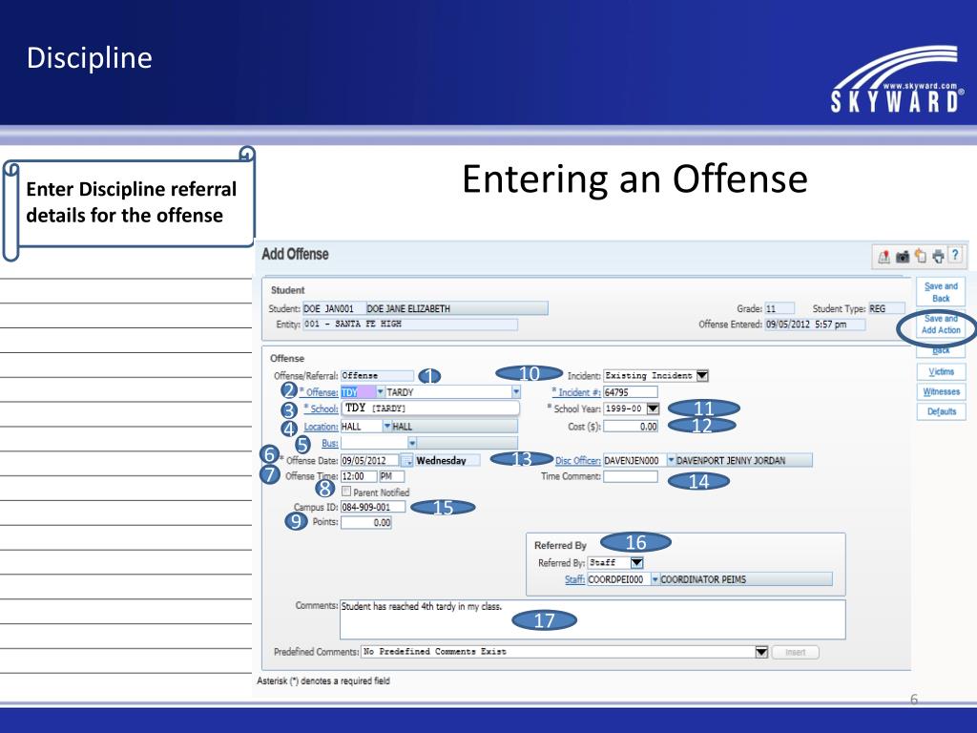Open the Victims button
Viewport: 977px width, 733px height.
click(941, 371)
